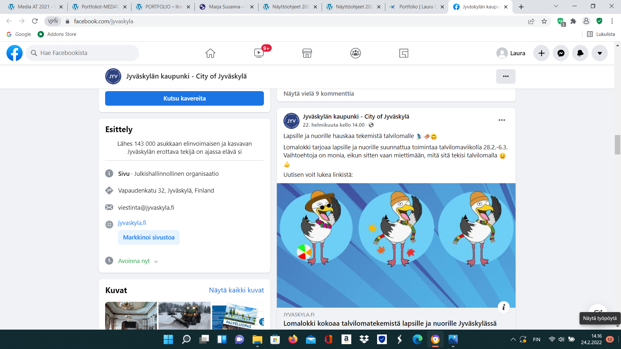The width and height of the screenshot is (621, 349).
Task: Open Microsoft Edge from taskbar
Action: [x=418, y=339]
